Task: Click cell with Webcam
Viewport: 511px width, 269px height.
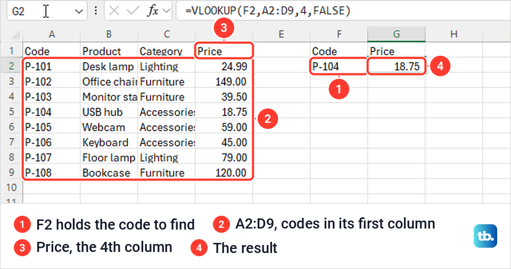Action: [109, 127]
